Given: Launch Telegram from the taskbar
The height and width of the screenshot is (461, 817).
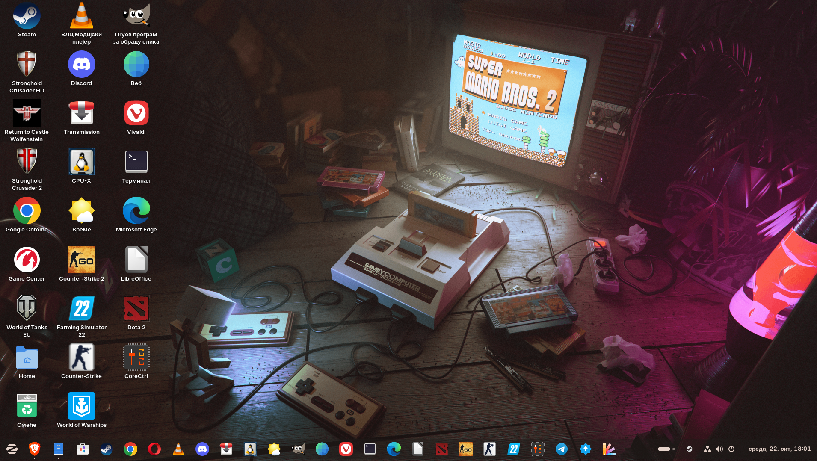Looking at the screenshot, I should pyautogui.click(x=561, y=449).
